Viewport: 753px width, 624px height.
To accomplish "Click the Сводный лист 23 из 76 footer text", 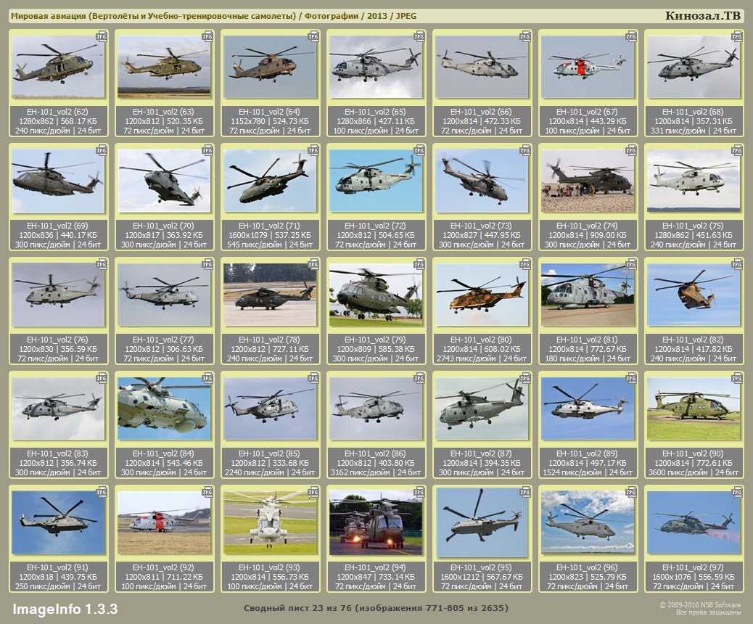I will (376, 607).
